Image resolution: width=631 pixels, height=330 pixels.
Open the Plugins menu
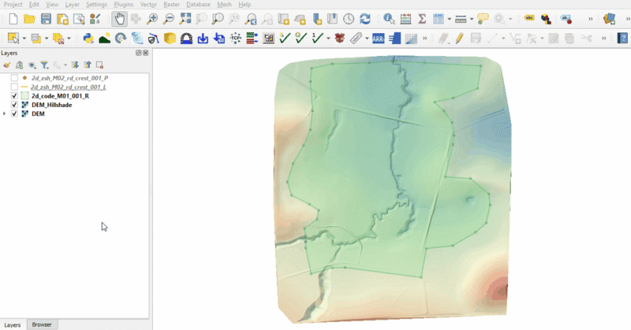[123, 5]
